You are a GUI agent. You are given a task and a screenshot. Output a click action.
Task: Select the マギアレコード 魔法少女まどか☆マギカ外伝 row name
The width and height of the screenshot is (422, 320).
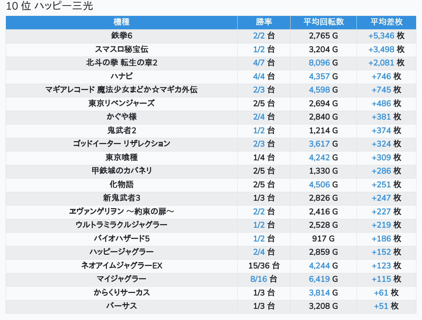pyautogui.click(x=121, y=90)
